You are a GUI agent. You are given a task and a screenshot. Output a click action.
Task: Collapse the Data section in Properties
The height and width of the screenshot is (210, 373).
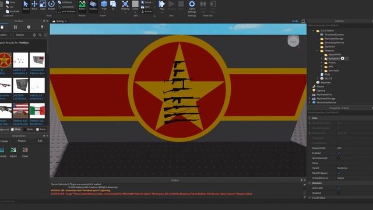pos(309,118)
